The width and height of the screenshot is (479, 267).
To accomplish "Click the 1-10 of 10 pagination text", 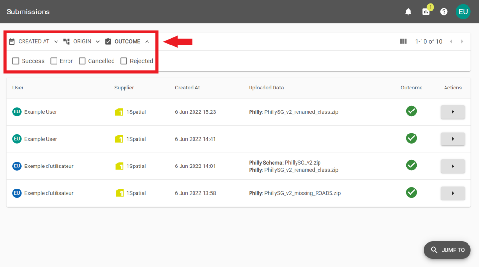I will tap(429, 42).
